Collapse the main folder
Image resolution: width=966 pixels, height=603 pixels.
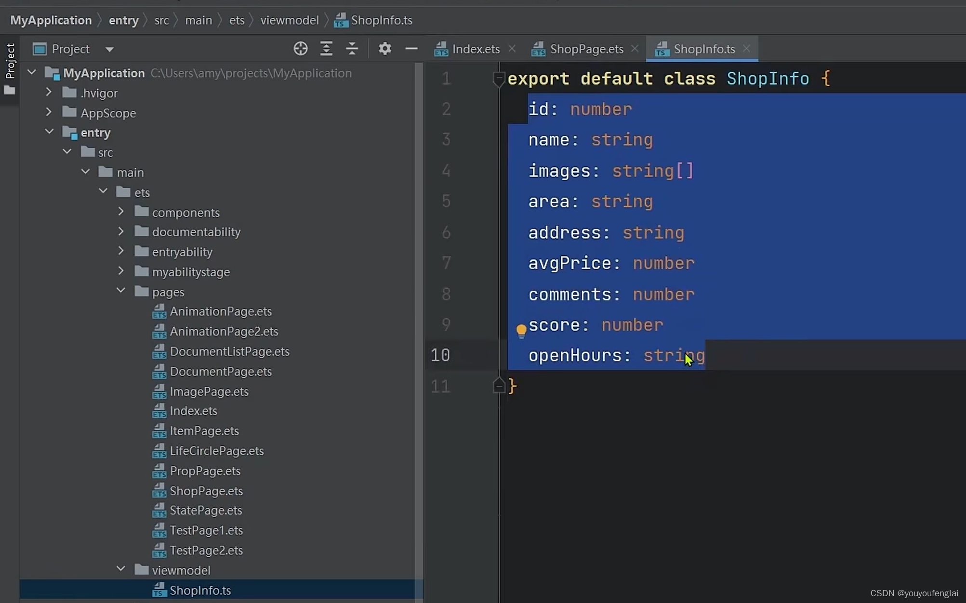[85, 171]
